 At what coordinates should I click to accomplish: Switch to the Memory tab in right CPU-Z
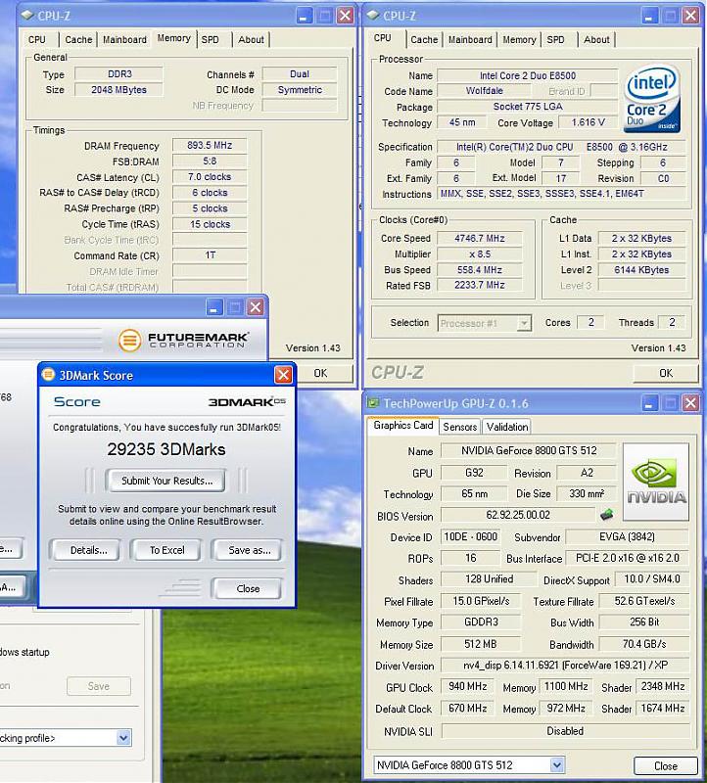[x=519, y=39]
